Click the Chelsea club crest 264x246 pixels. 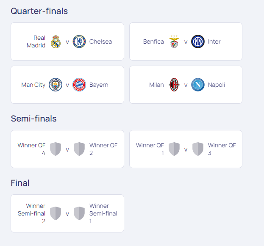[79, 41]
